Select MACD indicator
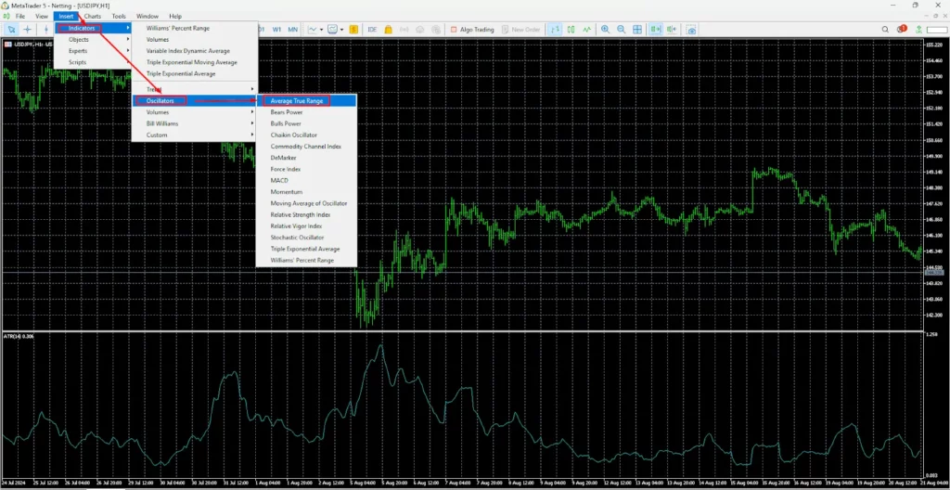Screen dimensions: 950x490 306,181
